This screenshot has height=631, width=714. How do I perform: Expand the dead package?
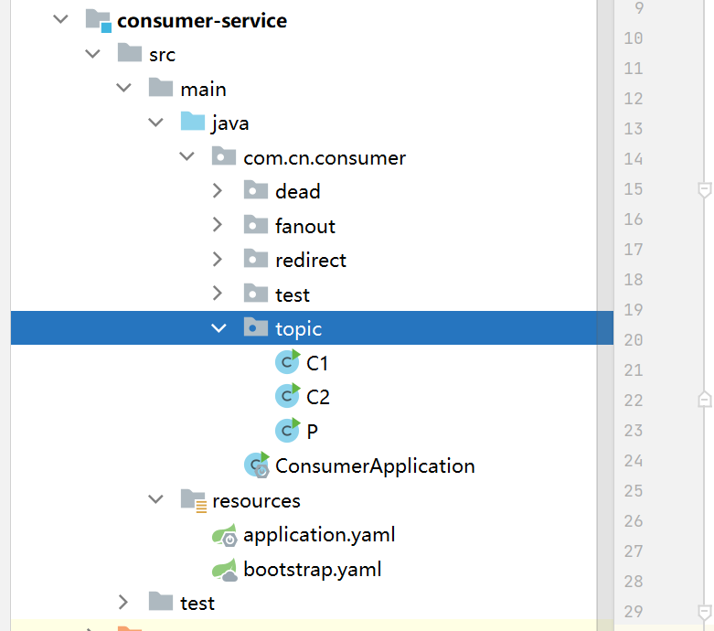coord(218,191)
